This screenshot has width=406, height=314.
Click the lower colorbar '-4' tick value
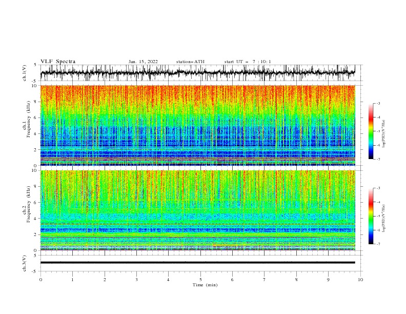[x=378, y=202]
